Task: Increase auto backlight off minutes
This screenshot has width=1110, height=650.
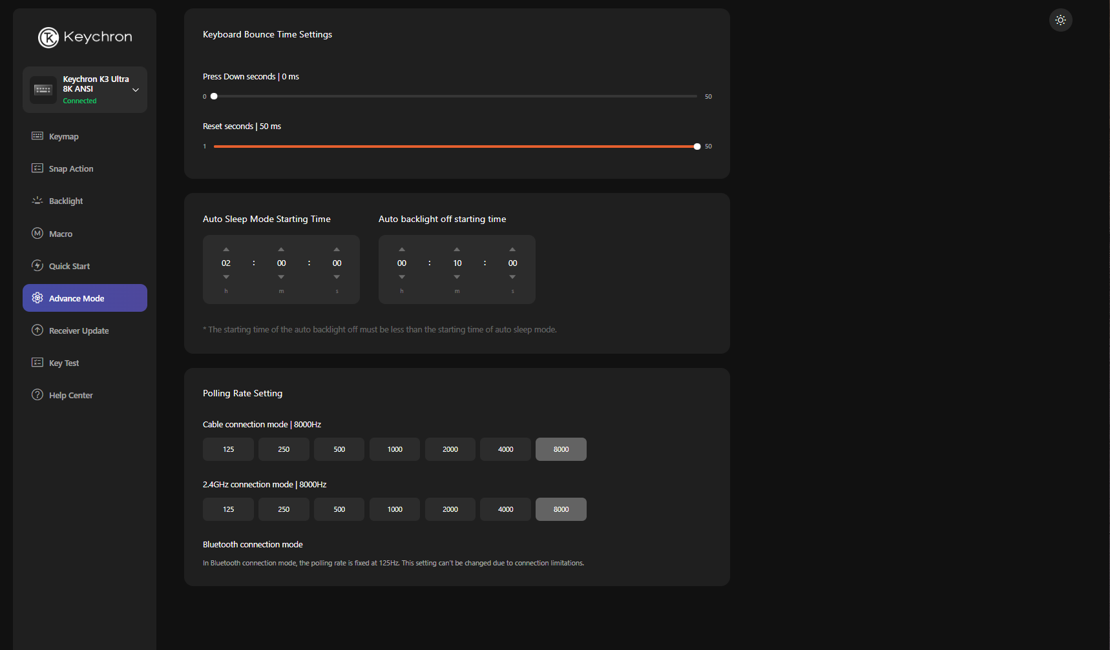Action: tap(457, 249)
